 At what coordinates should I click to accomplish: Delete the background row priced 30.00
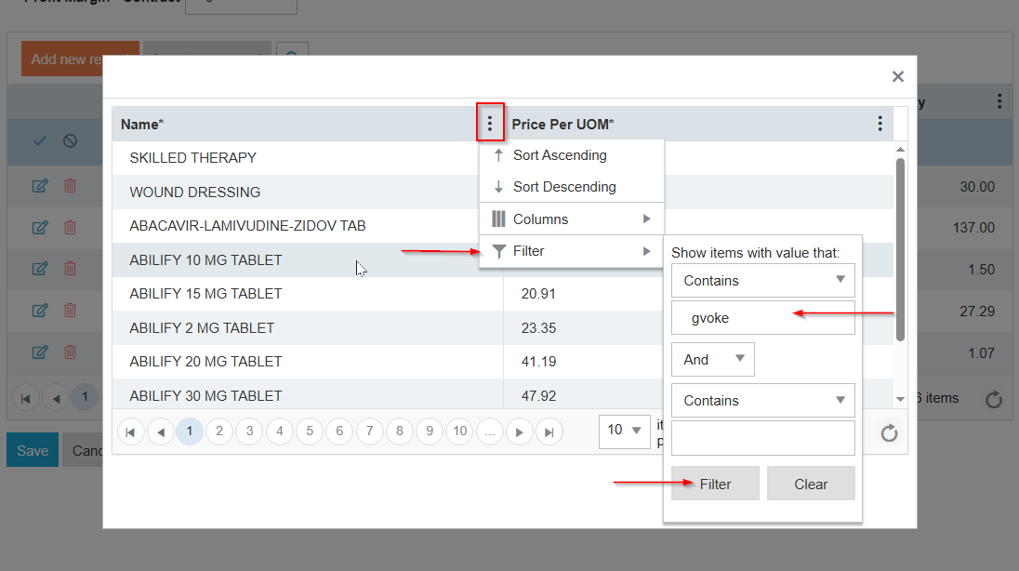pos(70,186)
